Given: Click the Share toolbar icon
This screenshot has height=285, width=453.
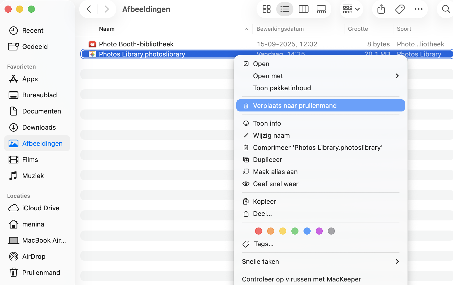Looking at the screenshot, I should [x=381, y=9].
